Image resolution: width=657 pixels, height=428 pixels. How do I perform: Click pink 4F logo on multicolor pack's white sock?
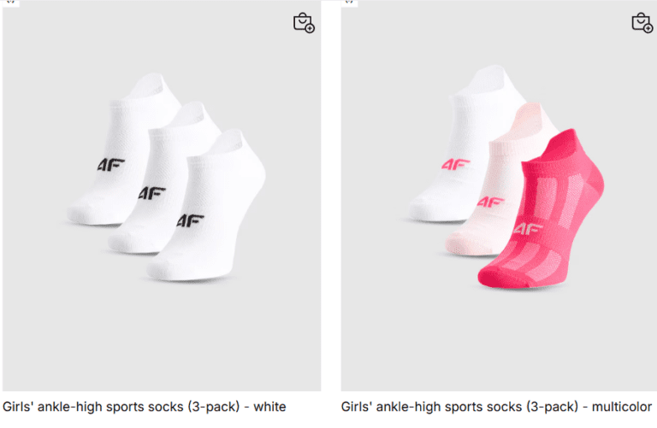click(x=452, y=163)
